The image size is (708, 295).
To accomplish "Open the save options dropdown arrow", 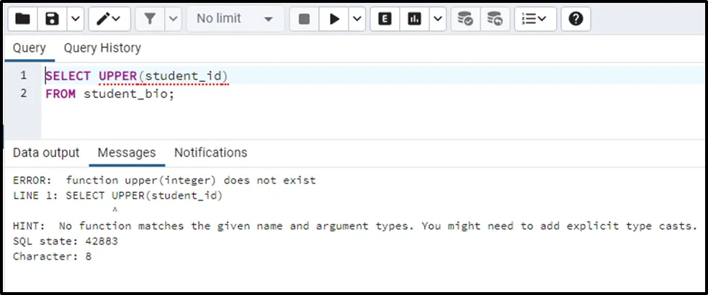I will point(75,19).
